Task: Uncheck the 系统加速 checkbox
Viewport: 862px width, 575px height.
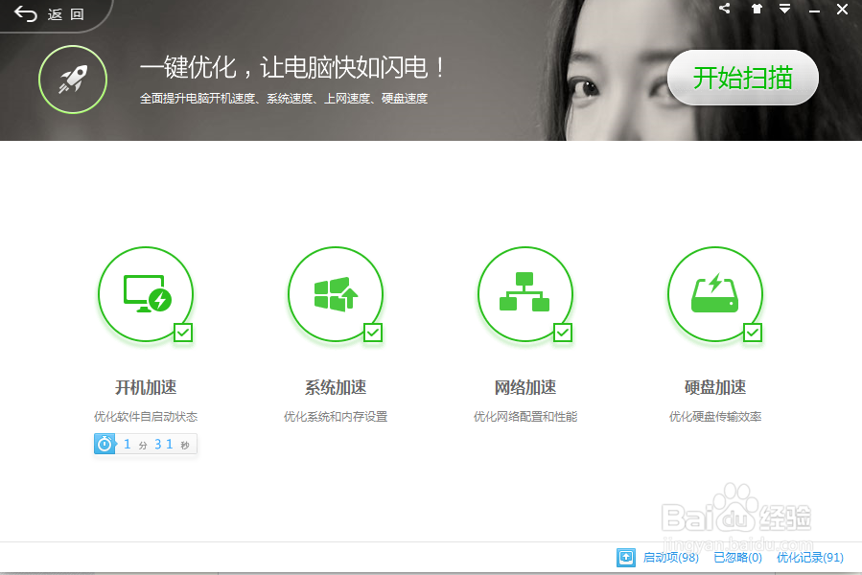Action: click(x=373, y=333)
